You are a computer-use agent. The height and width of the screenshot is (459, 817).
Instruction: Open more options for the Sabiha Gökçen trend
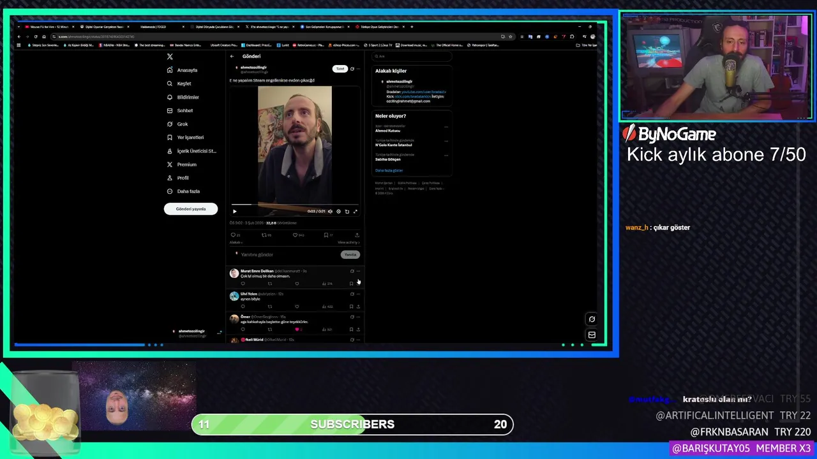[x=446, y=156]
